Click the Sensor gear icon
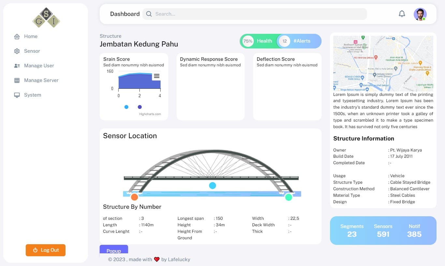This screenshot has width=445, height=266. [x=17, y=51]
